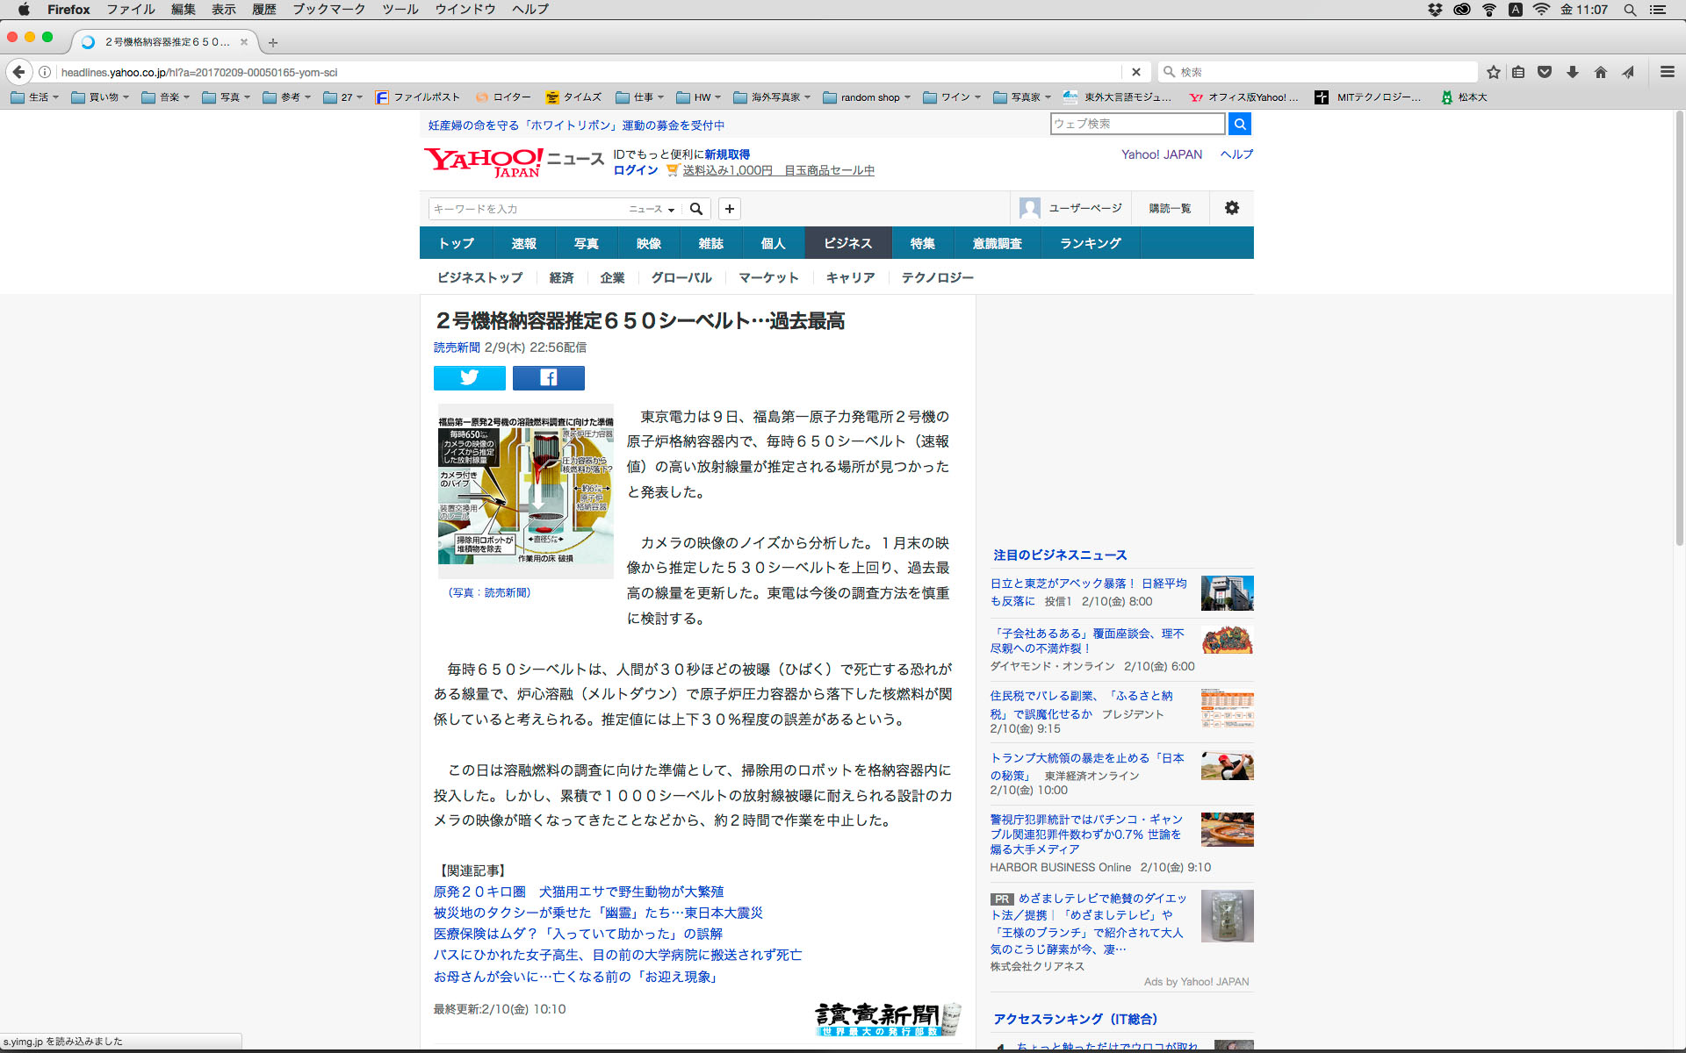This screenshot has height=1053, width=1686.
Task: Expand the random shop bookmarks folder
Action: [868, 97]
